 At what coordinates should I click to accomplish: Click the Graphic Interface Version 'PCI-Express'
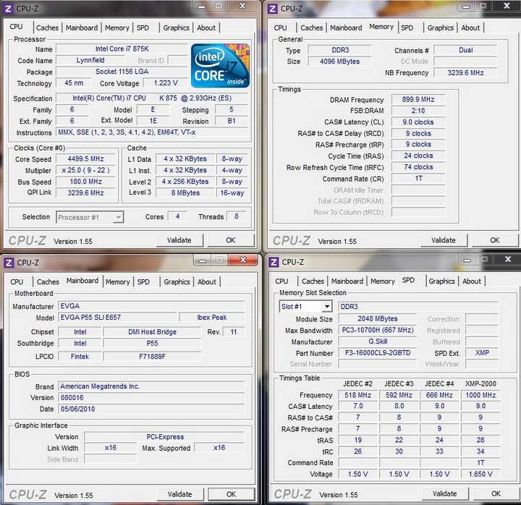point(165,436)
